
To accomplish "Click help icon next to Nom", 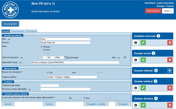I will [9, 39].
